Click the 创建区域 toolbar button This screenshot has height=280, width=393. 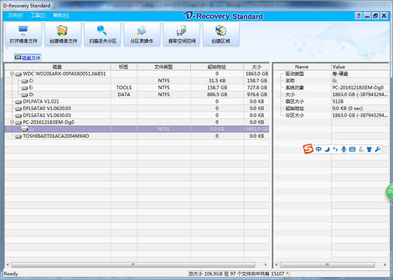[221, 34]
